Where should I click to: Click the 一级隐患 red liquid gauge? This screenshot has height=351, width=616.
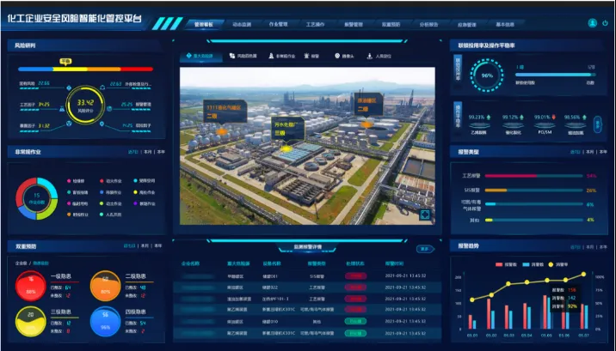tap(33, 285)
